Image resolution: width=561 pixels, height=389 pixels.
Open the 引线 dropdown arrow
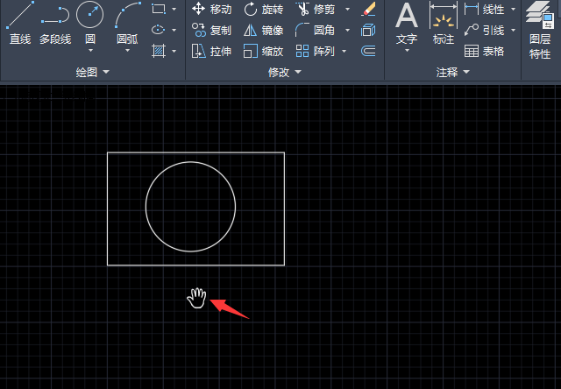pos(514,30)
